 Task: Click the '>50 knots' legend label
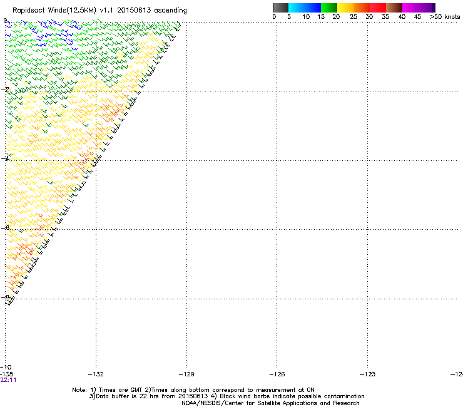445,17
